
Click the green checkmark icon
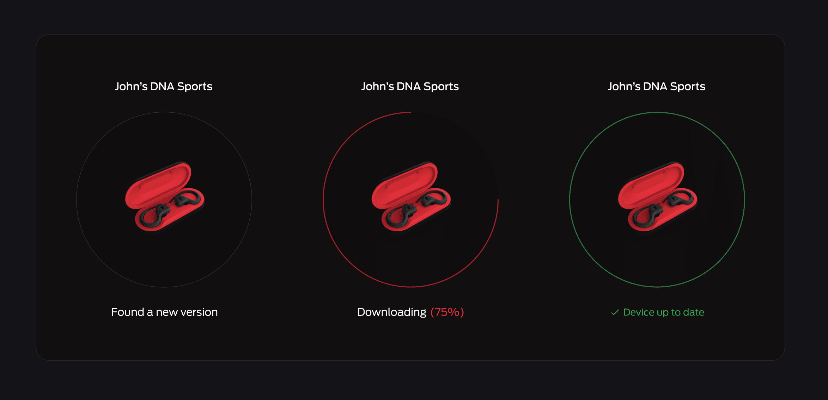pyautogui.click(x=615, y=312)
